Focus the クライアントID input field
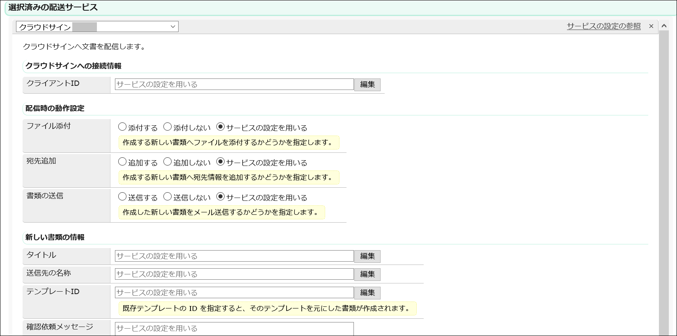Image resolution: width=677 pixels, height=336 pixels. coord(234,84)
